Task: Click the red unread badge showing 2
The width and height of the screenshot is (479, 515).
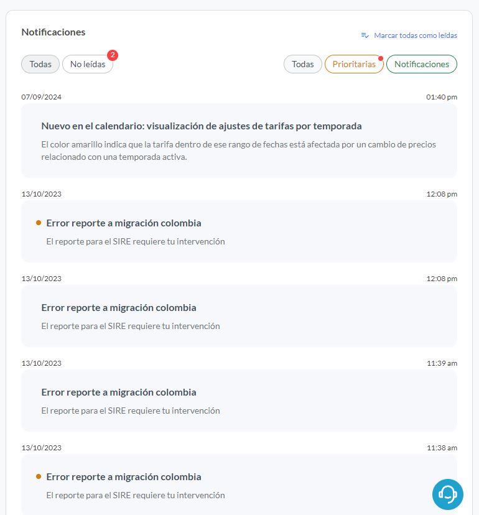Action: [x=113, y=55]
